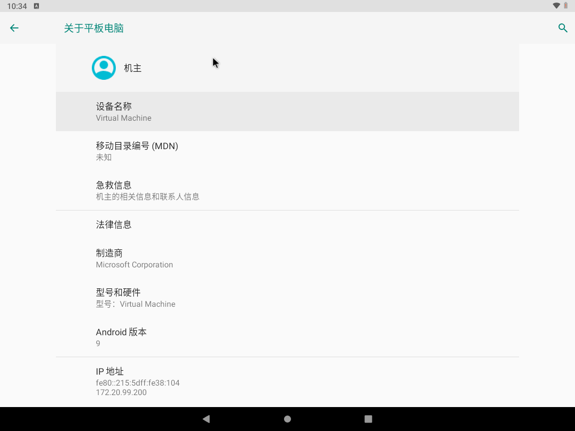This screenshot has width=575, height=431.
Task: Open 移动目录编号 (MDN) entry
Action: point(287,151)
